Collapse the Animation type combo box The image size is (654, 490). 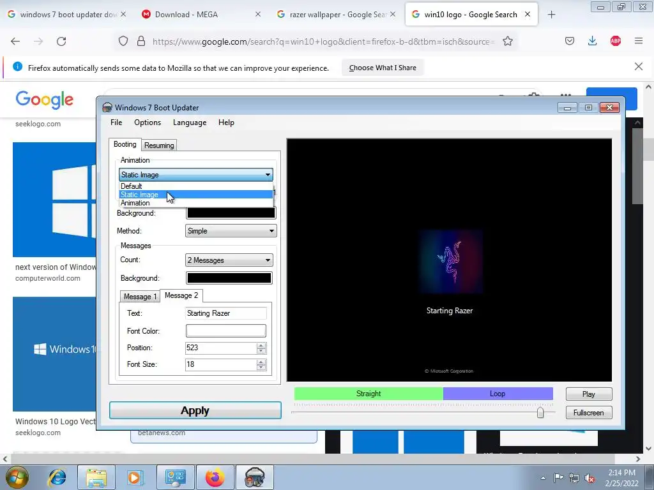click(x=195, y=175)
